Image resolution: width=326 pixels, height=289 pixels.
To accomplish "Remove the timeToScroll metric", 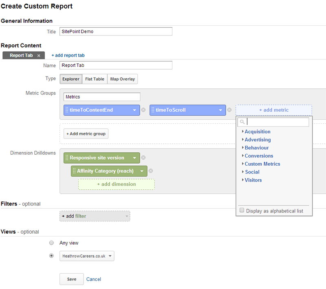I will [230, 110].
